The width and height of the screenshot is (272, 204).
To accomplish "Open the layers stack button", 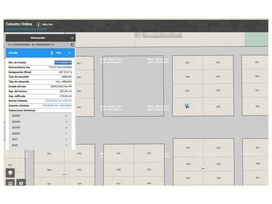I will coord(10,173).
